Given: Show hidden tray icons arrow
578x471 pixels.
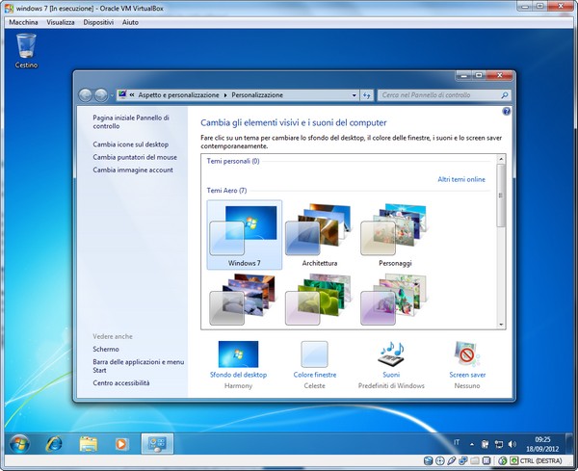Looking at the screenshot, I should (472, 444).
